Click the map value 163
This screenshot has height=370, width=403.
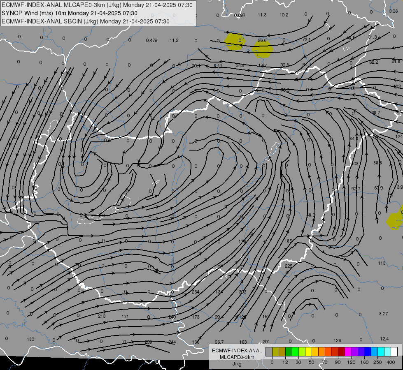(x=243, y=342)
